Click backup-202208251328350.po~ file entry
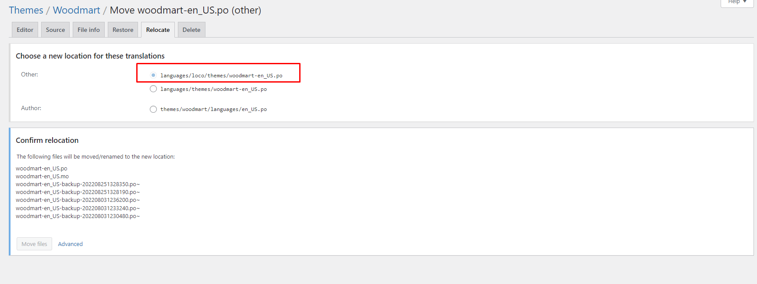757x284 pixels. point(78,184)
